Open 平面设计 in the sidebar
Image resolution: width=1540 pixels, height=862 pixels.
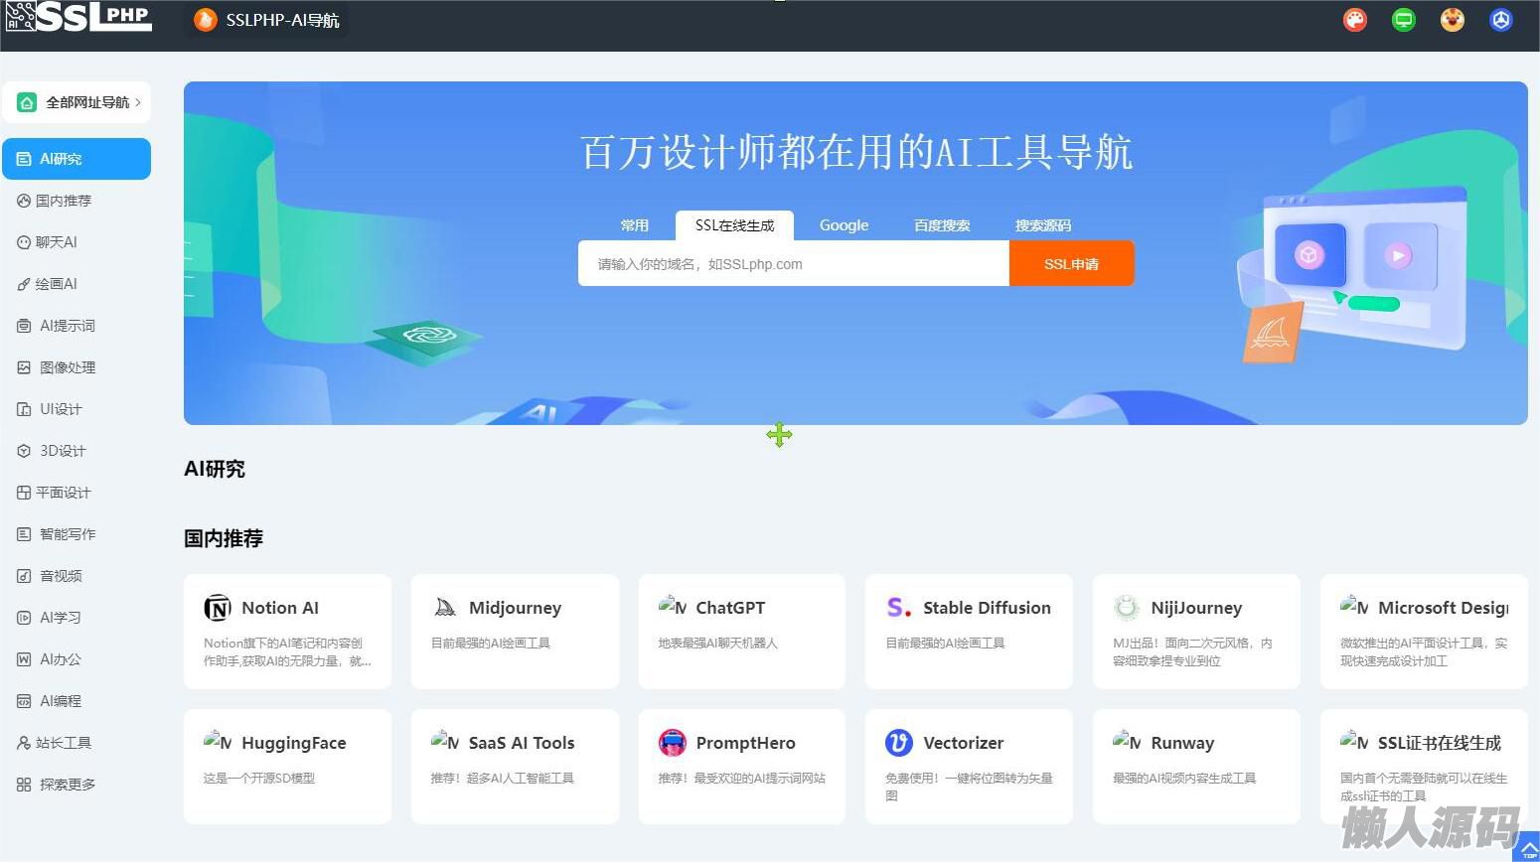pos(77,493)
